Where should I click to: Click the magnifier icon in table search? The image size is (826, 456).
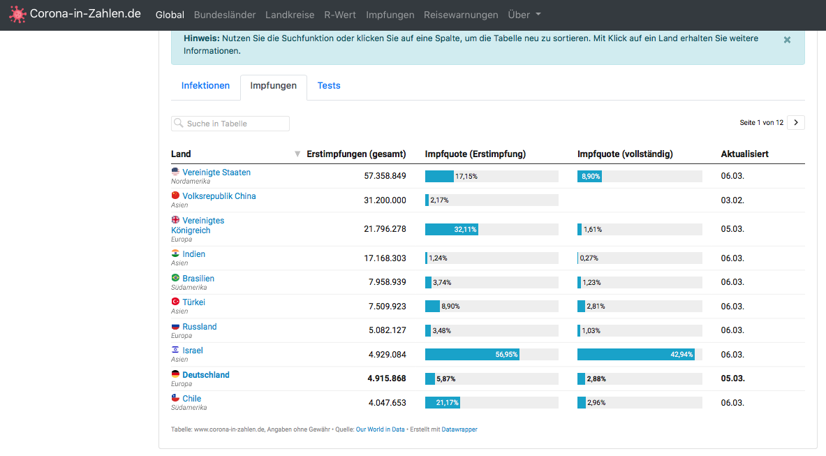[x=179, y=123]
